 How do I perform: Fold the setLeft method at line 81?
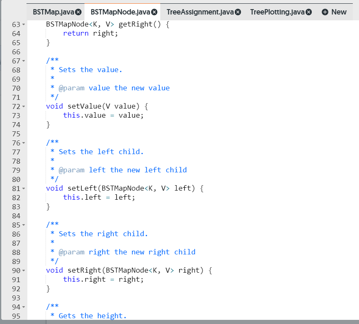coord(24,188)
